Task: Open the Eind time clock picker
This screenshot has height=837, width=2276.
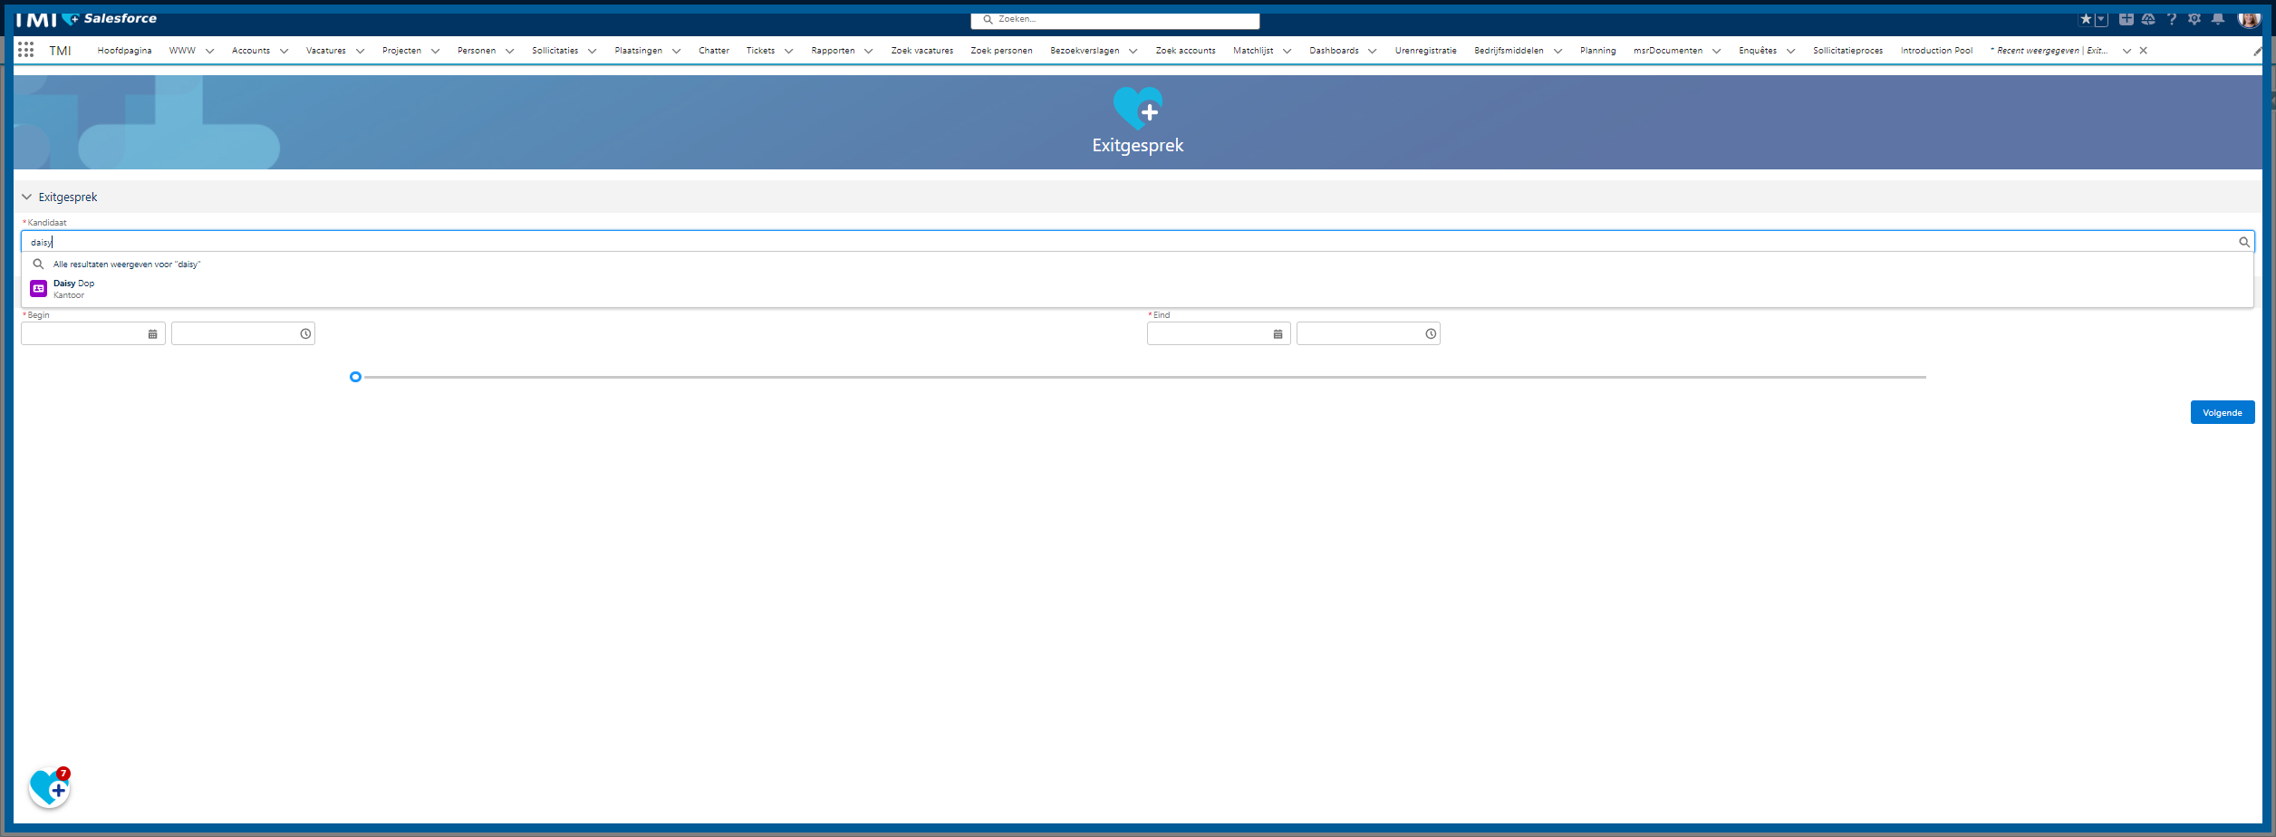Action: pyautogui.click(x=1431, y=334)
